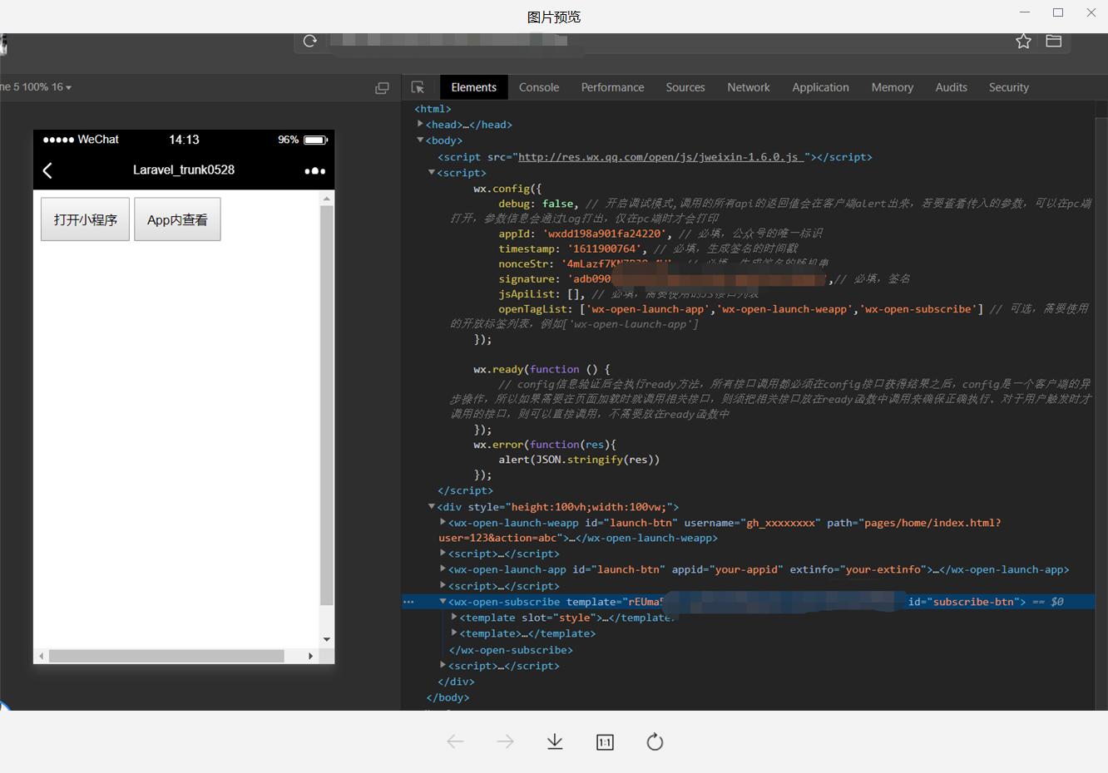
Task: Click the 14:13 clock in phone status bar
Action: pos(184,140)
